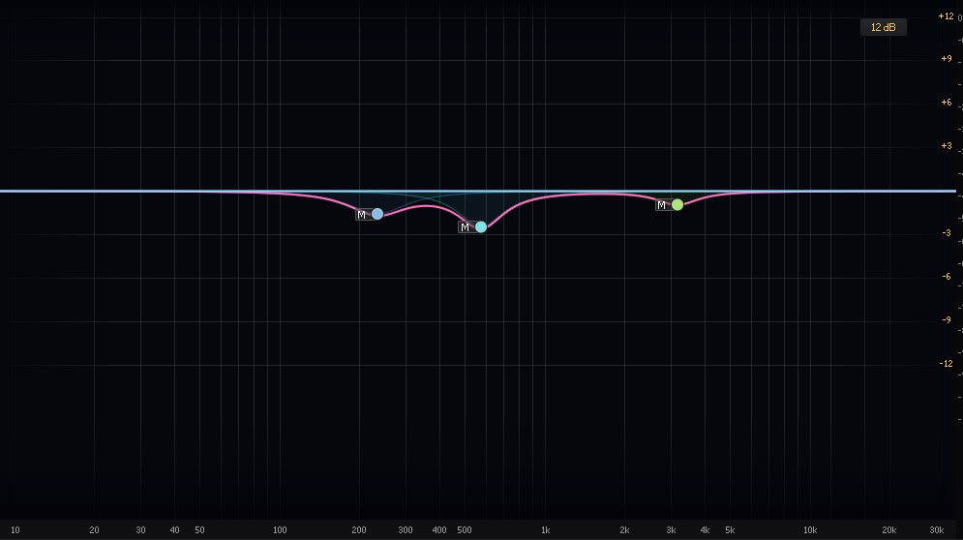The width and height of the screenshot is (963, 540).
Task: Click the +6 gain scale label
Action: [x=947, y=103]
